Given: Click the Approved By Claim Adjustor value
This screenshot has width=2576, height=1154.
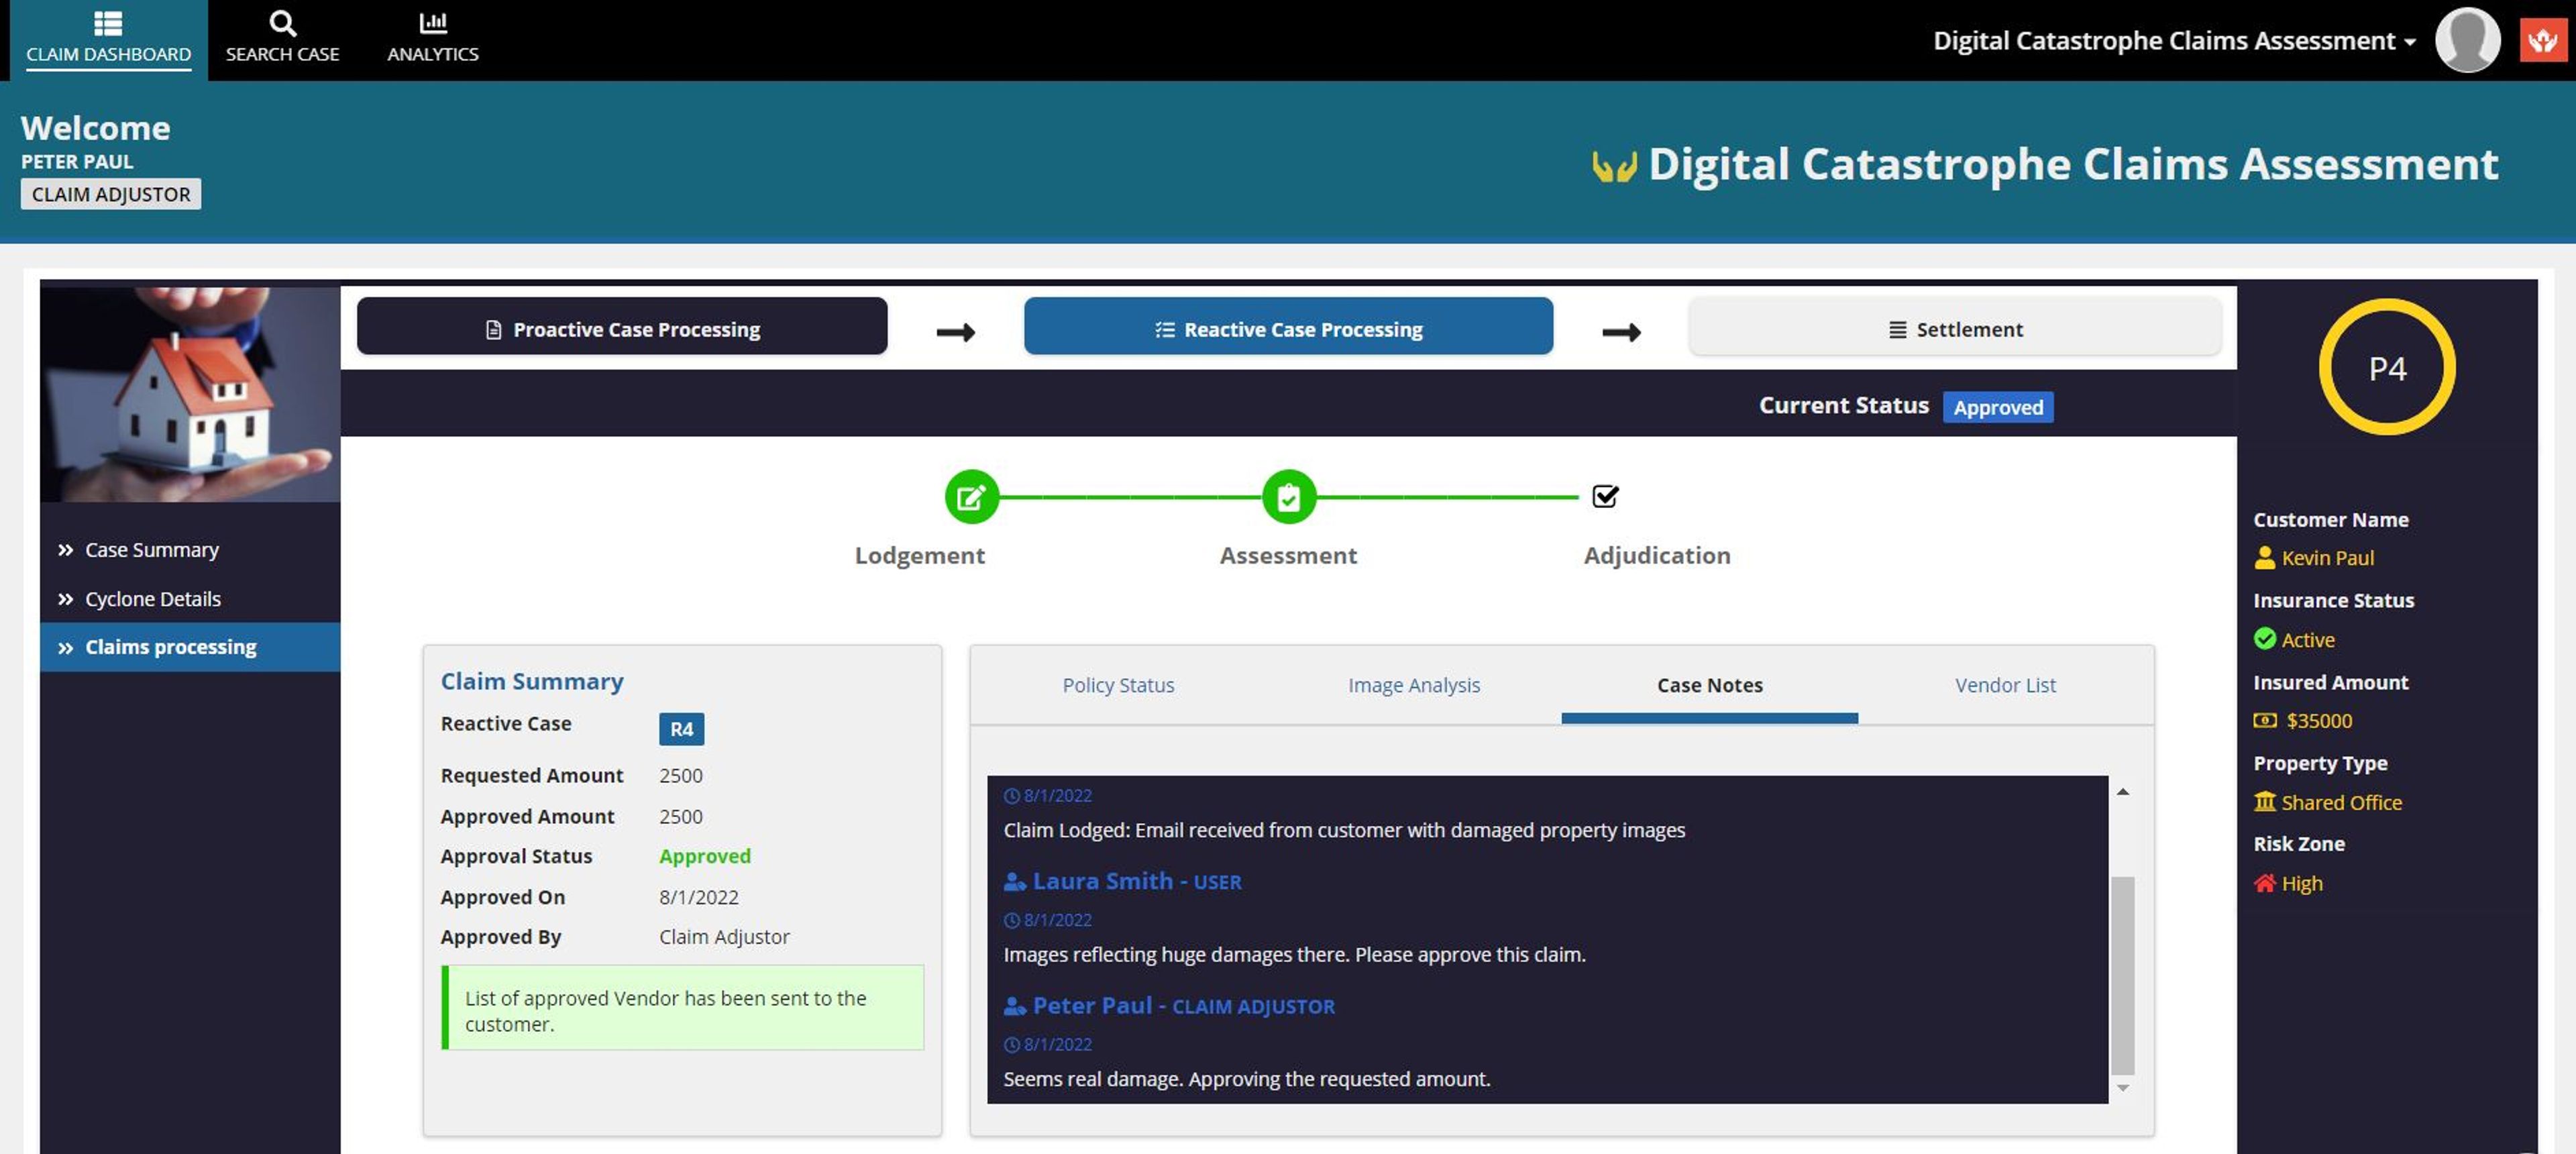Looking at the screenshot, I should click(x=724, y=937).
